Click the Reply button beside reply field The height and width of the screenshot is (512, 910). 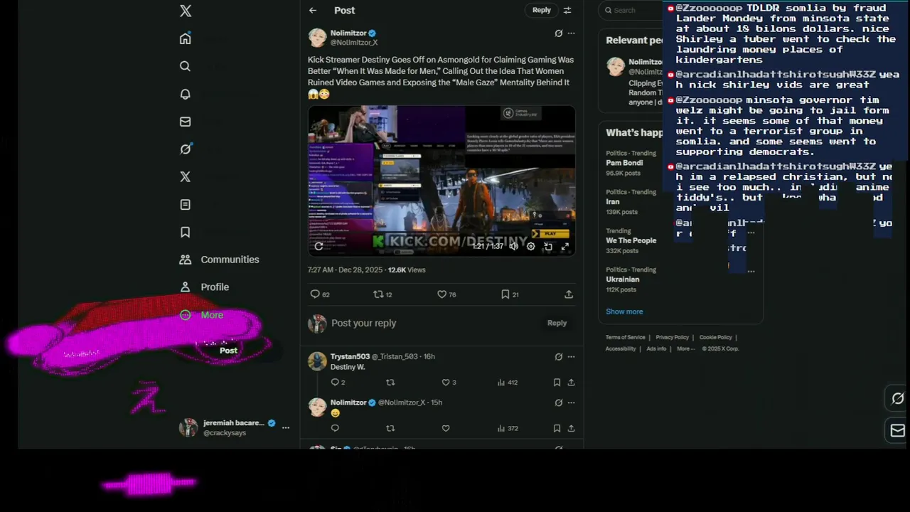click(x=557, y=323)
